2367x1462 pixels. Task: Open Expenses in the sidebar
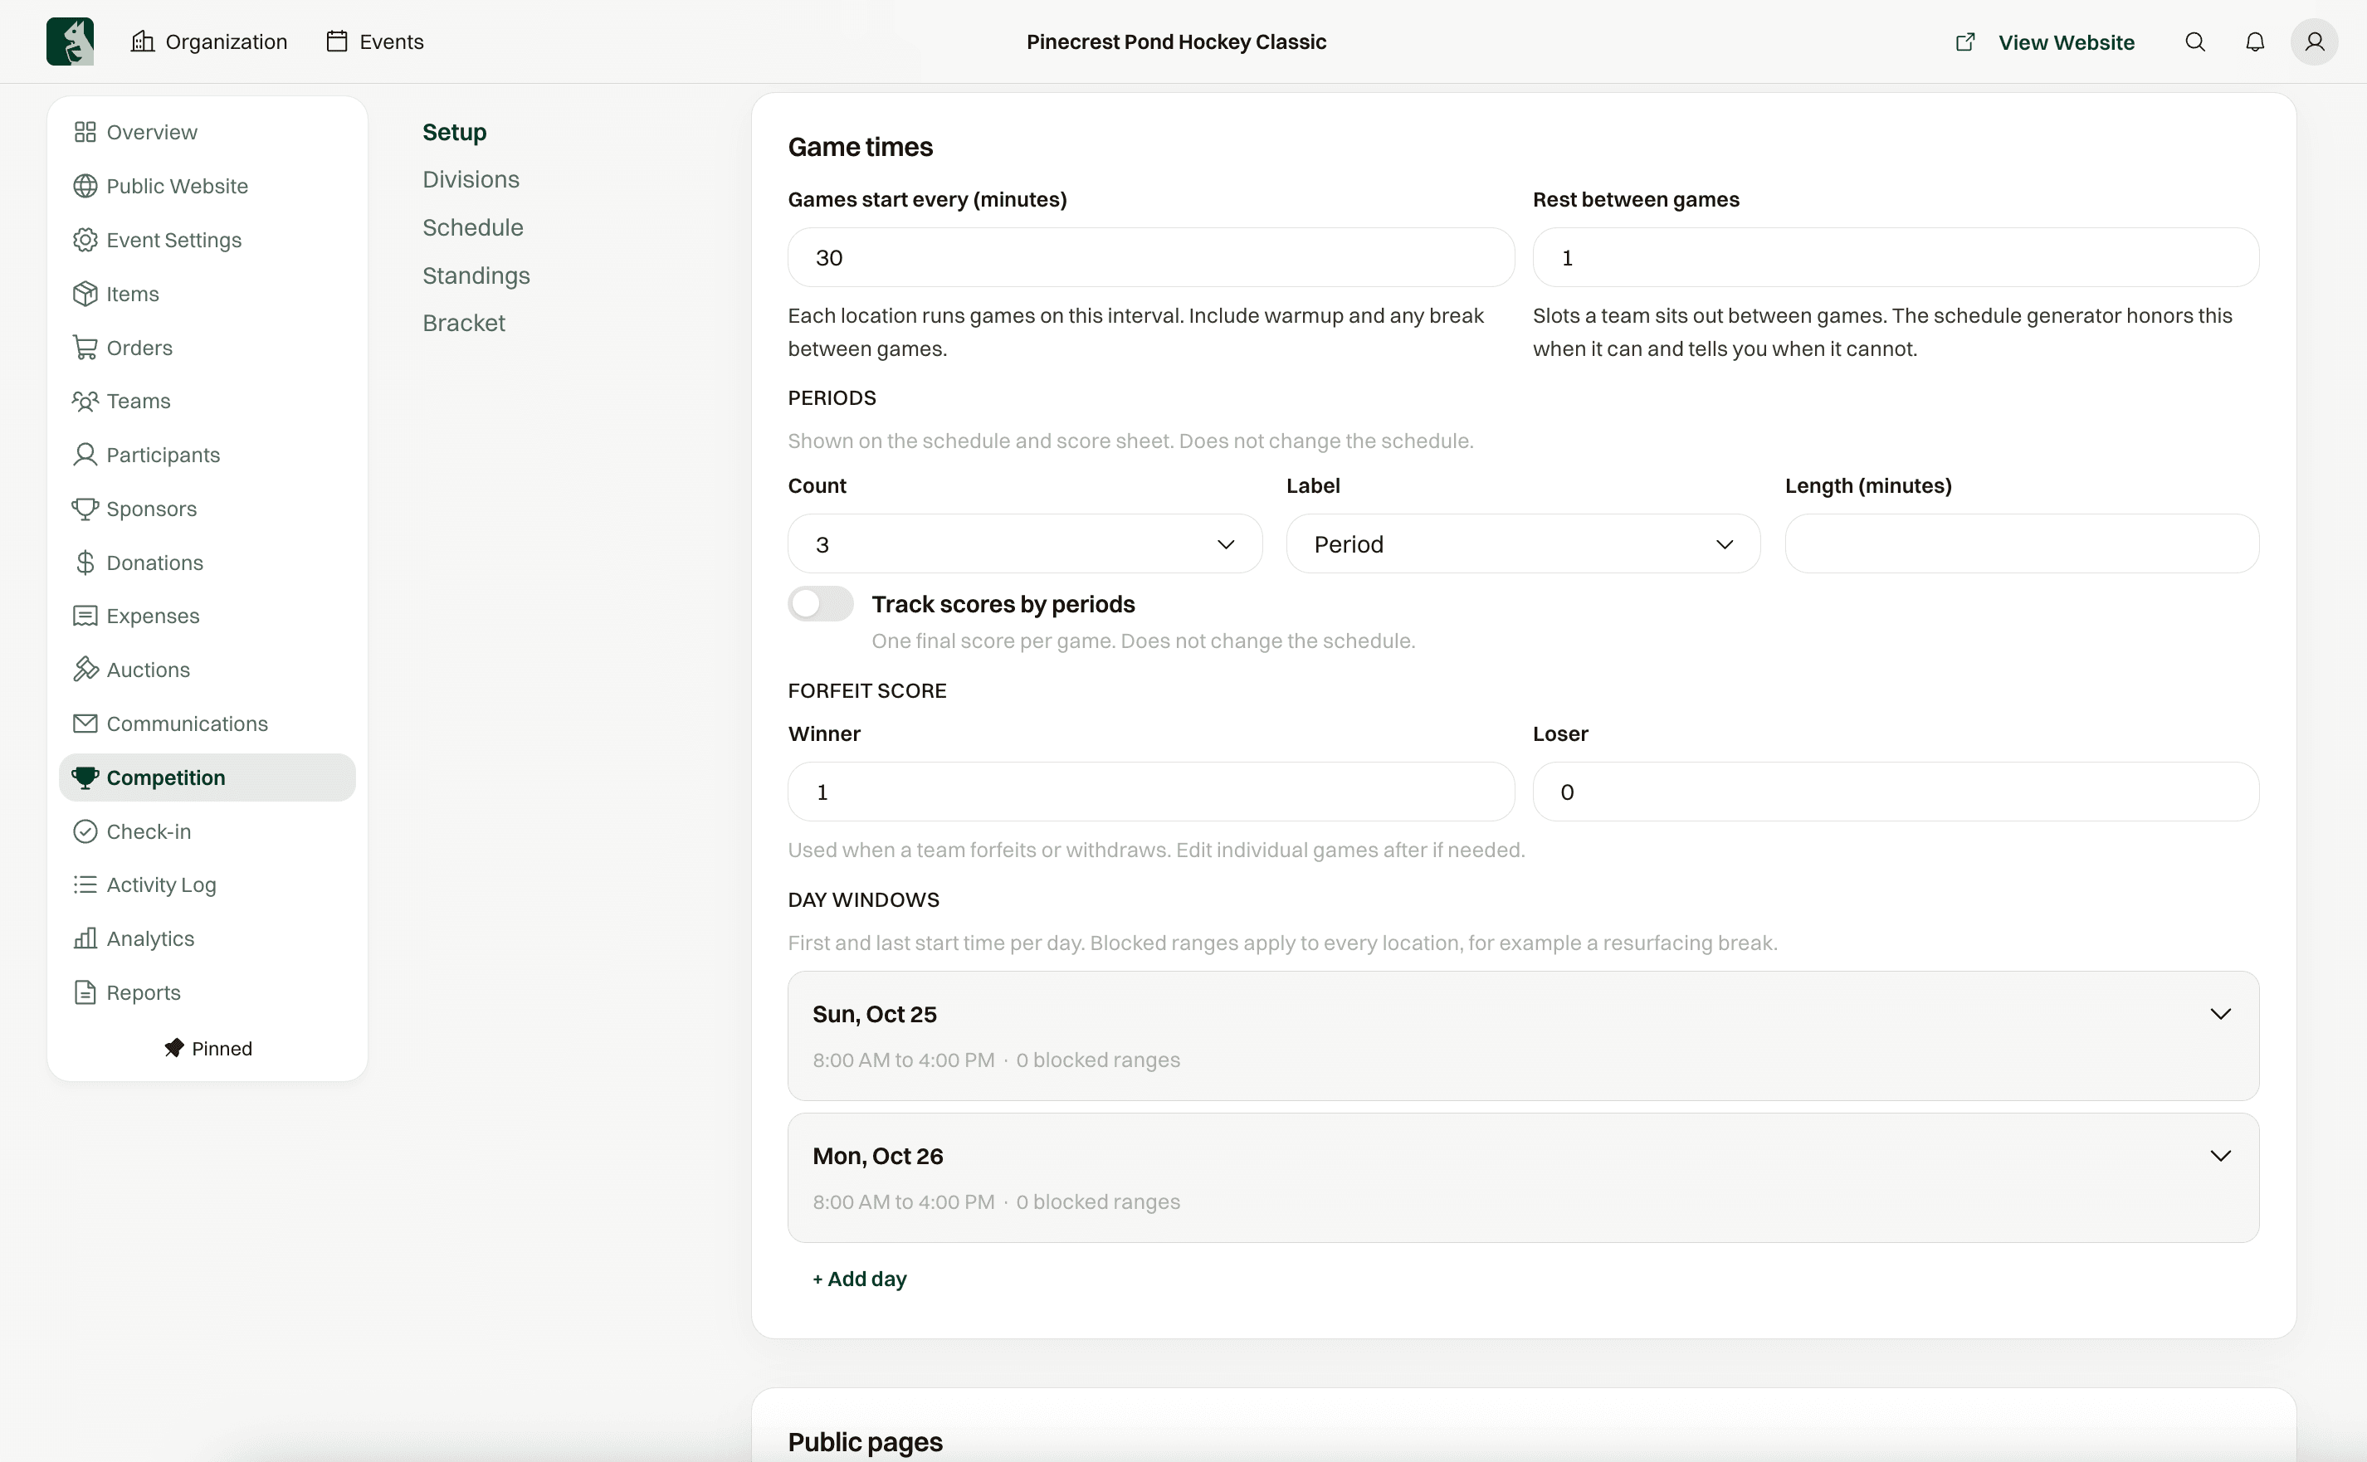point(207,616)
